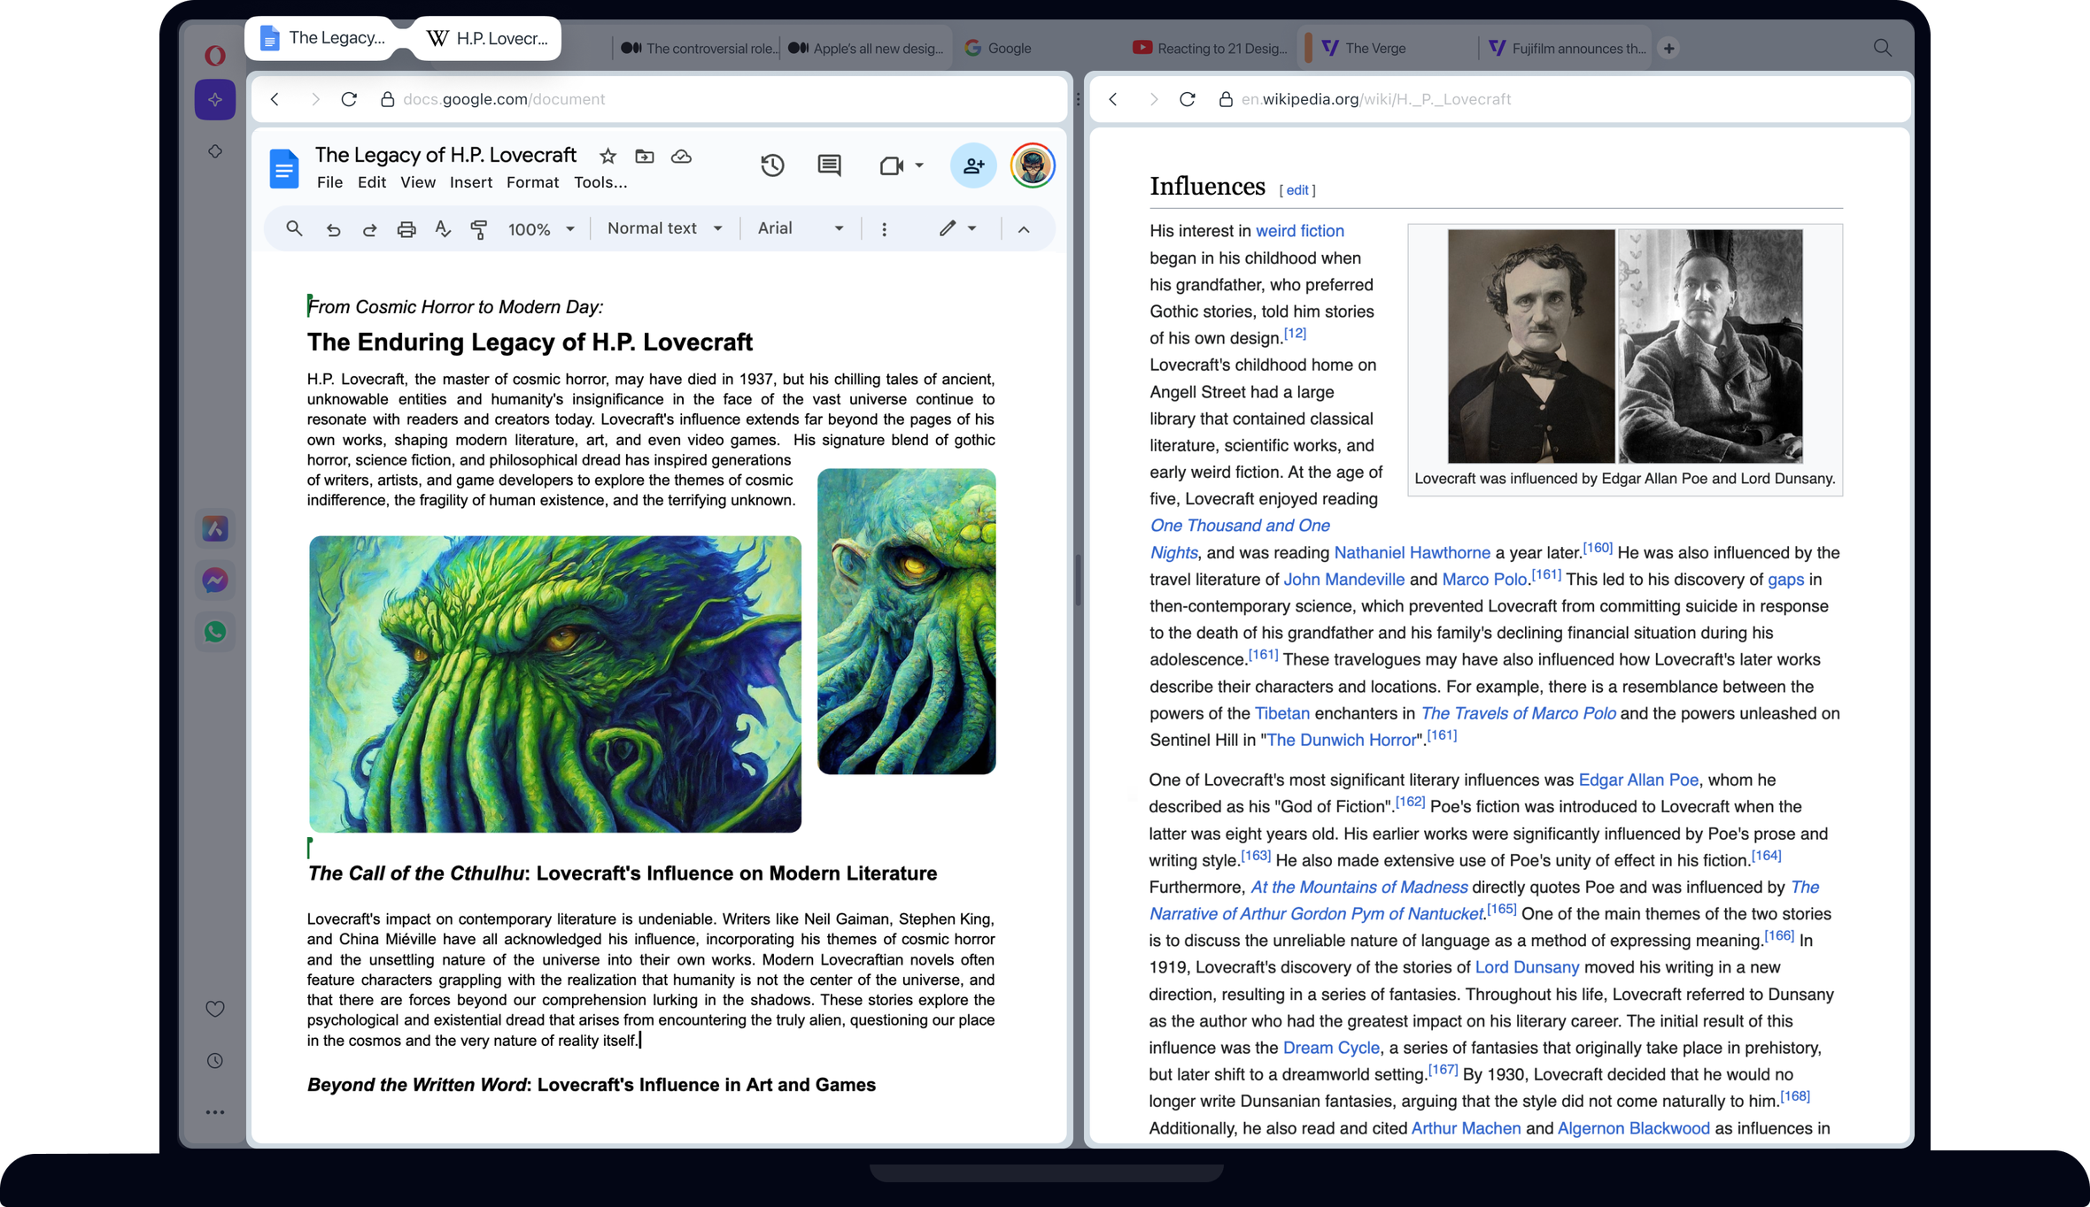Image resolution: width=2090 pixels, height=1207 pixels.
Task: Check the cloud save status icon
Action: [x=681, y=157]
